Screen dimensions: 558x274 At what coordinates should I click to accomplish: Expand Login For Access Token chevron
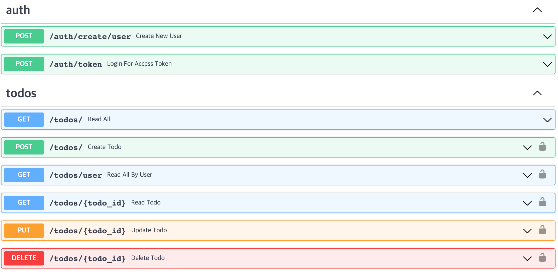coord(547,64)
